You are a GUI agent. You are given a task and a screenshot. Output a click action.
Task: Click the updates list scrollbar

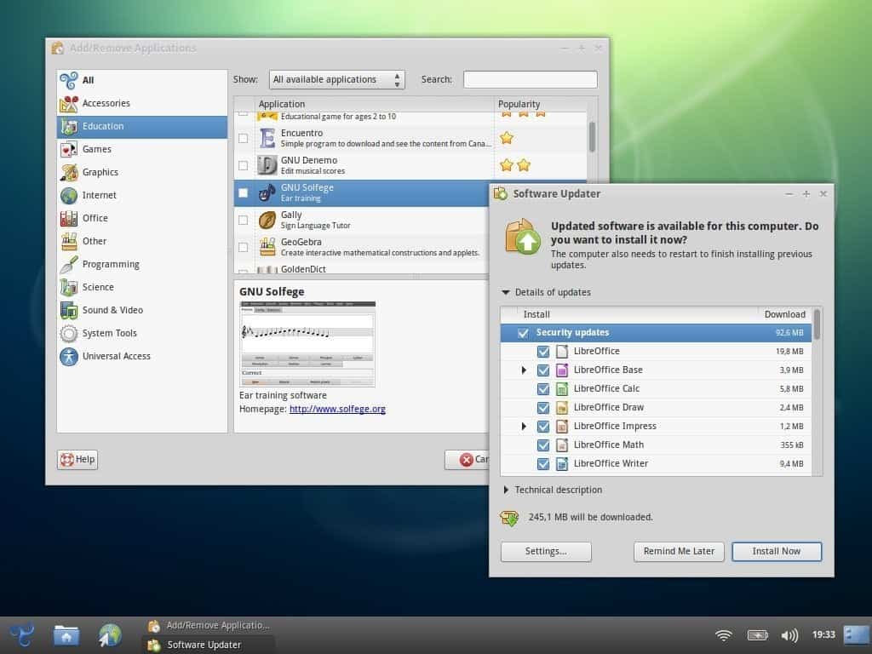tap(817, 324)
